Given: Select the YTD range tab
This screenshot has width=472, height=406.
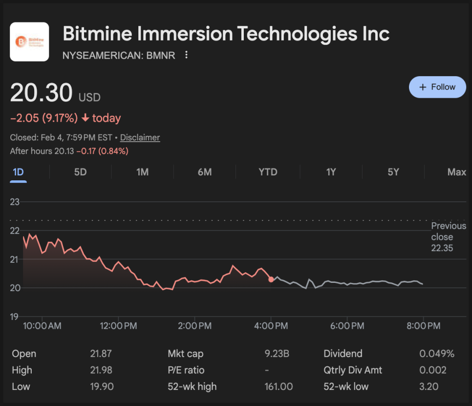Looking at the screenshot, I should point(268,172).
